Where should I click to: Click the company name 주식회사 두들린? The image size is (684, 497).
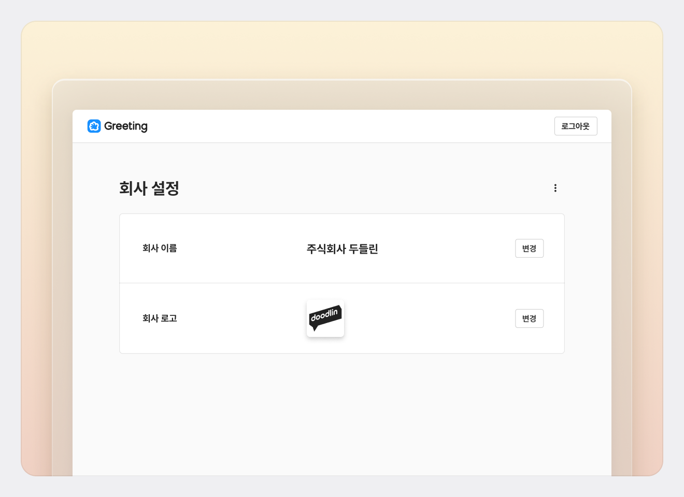tap(342, 249)
